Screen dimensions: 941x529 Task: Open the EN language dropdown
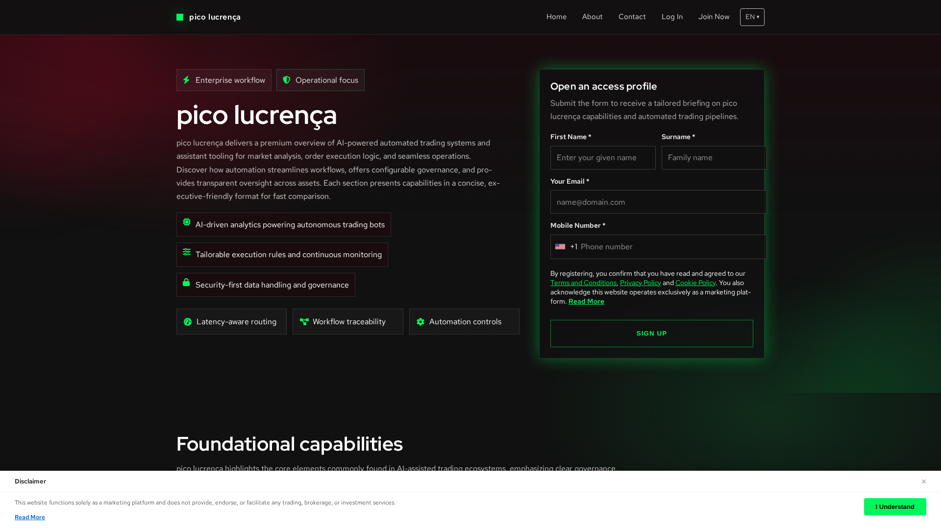(752, 17)
